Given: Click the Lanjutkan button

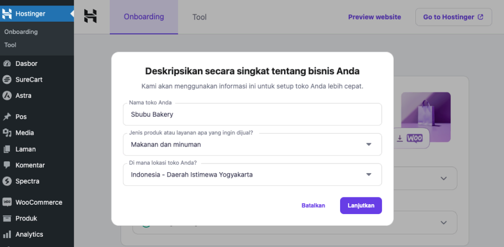Looking at the screenshot, I should coord(361,206).
